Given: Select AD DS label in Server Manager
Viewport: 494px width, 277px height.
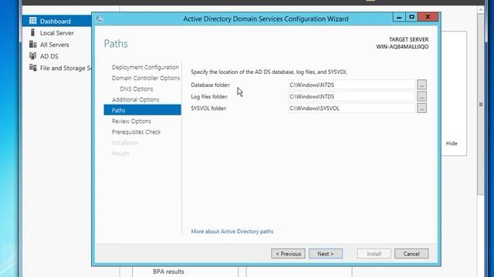Looking at the screenshot, I should coord(49,56).
